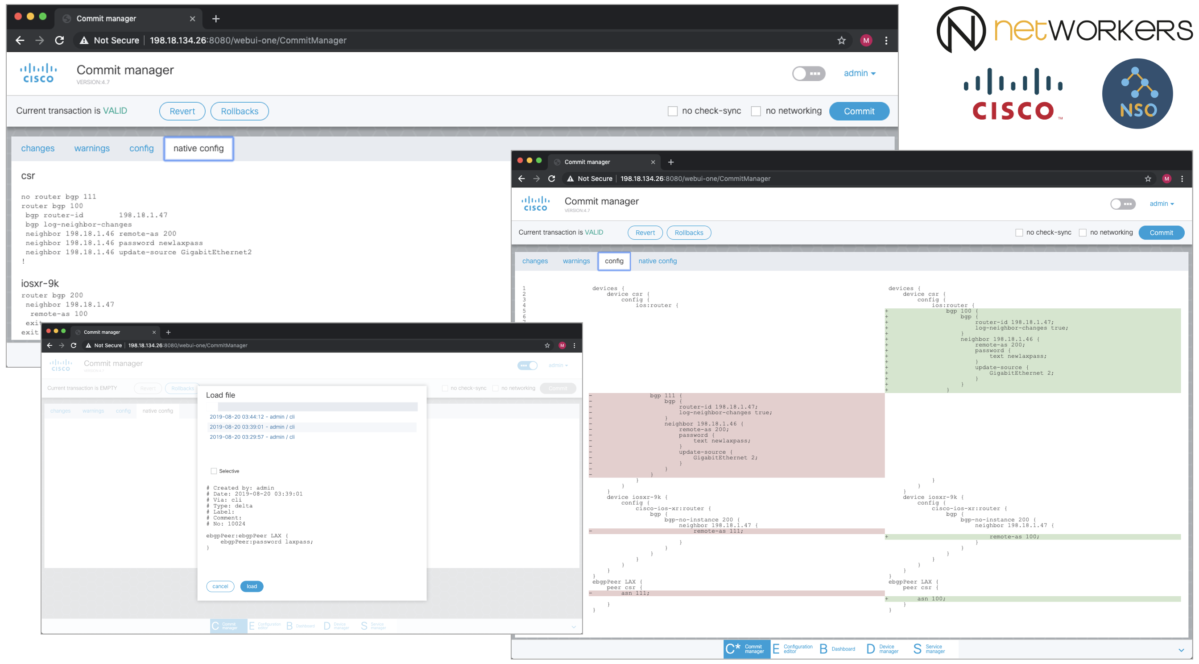Image resolution: width=1199 pixels, height=664 pixels.
Task: Open new tab in the right browser window
Action: 671,162
